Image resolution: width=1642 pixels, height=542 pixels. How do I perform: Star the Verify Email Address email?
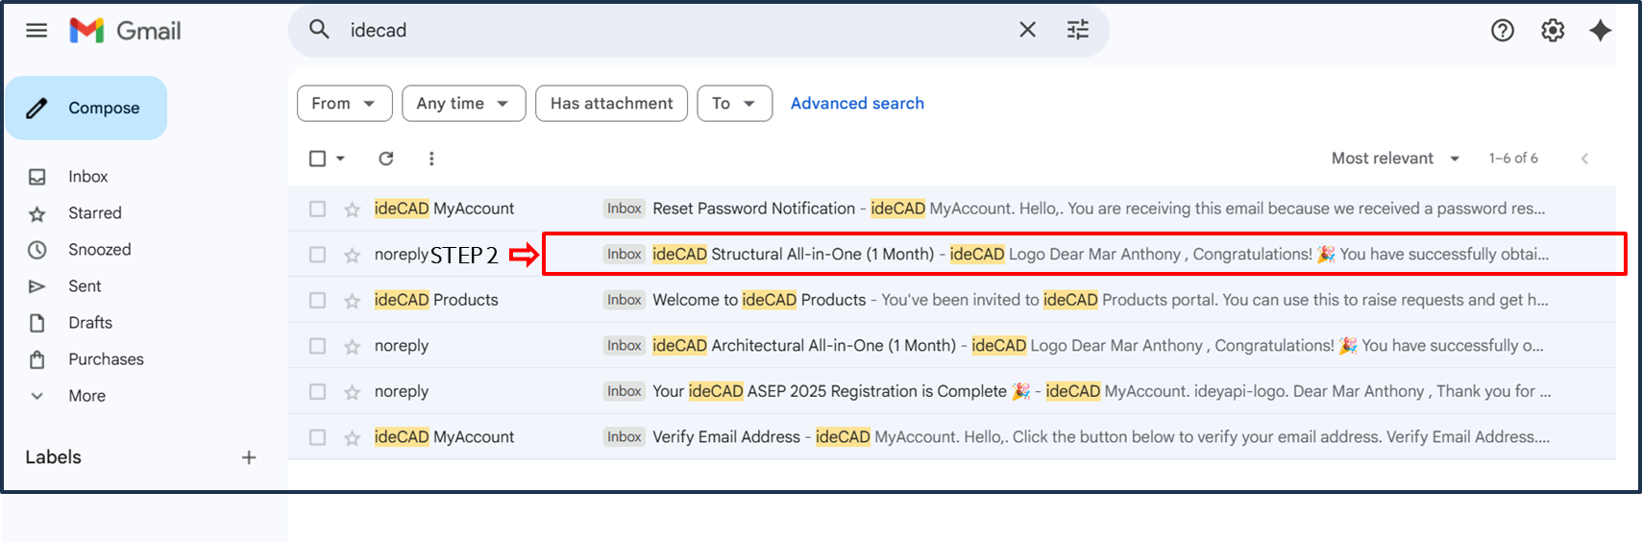[x=353, y=438]
